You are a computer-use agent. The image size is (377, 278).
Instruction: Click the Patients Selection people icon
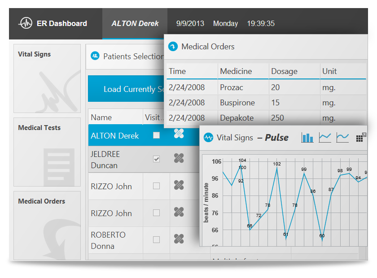95,56
